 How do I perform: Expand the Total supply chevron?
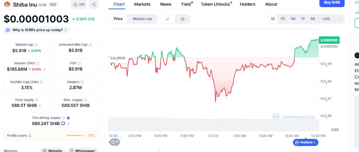pyautogui.click(x=40, y=105)
